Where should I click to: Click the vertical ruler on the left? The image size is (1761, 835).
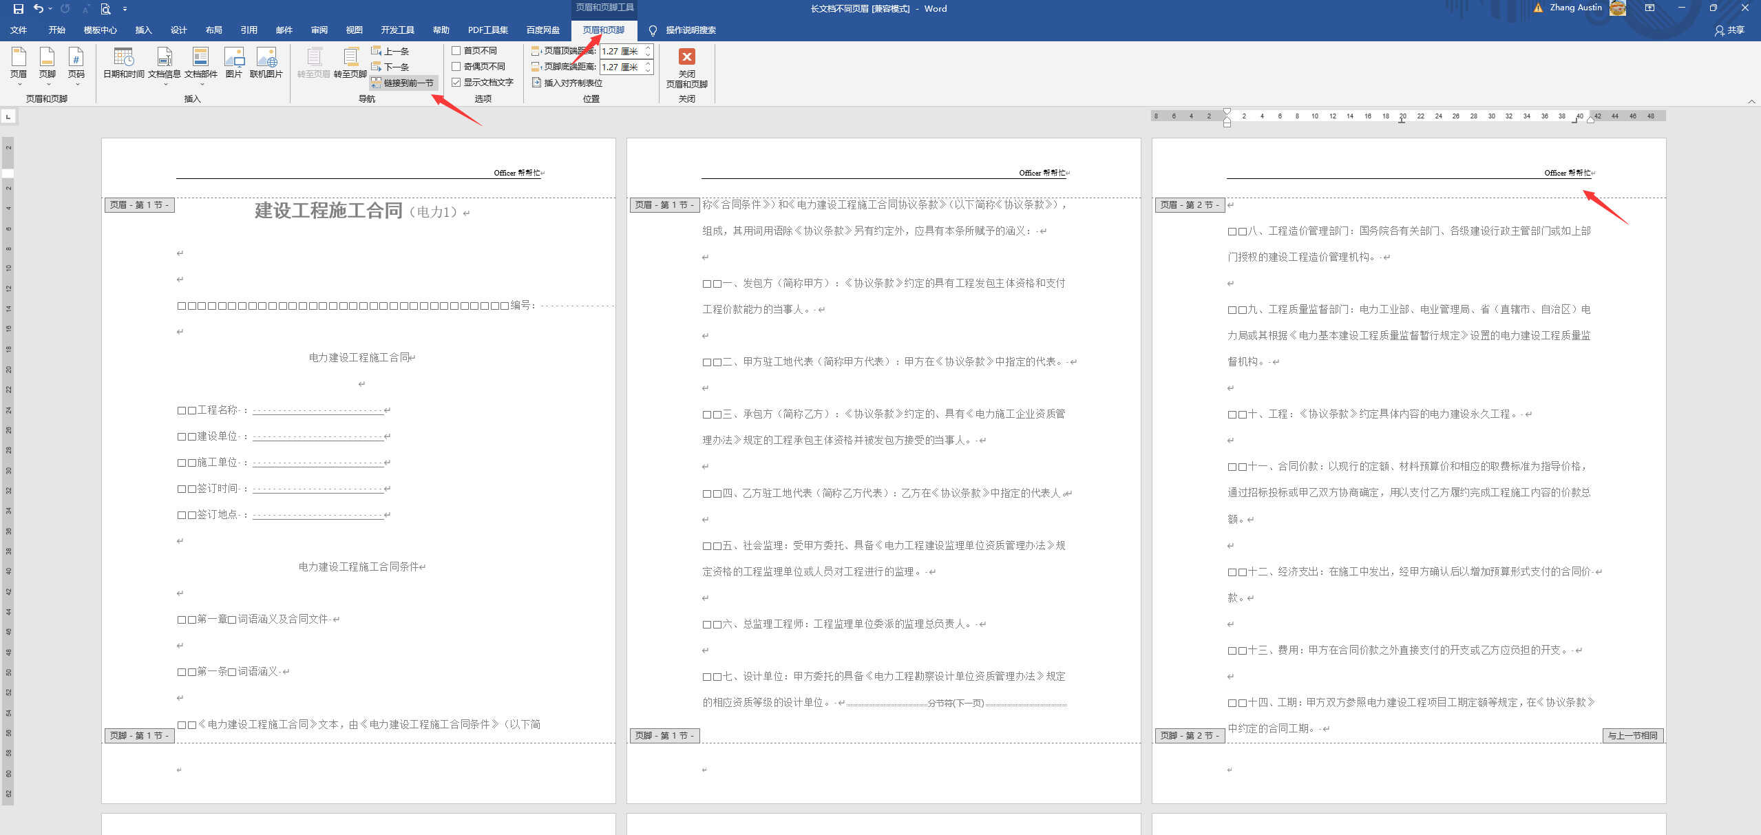(8, 470)
